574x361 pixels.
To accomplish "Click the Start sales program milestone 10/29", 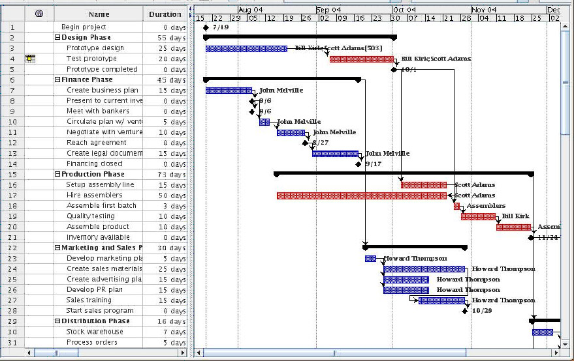I will (464, 311).
